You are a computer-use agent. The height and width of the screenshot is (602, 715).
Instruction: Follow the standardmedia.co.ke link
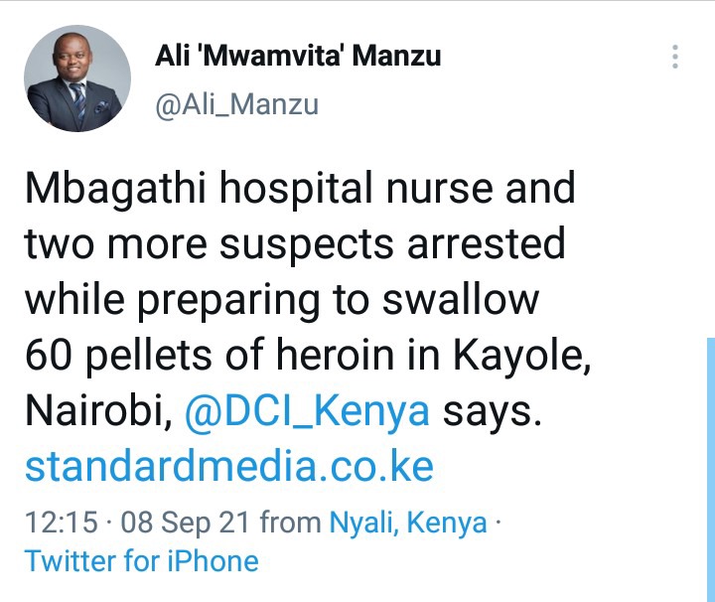(229, 466)
